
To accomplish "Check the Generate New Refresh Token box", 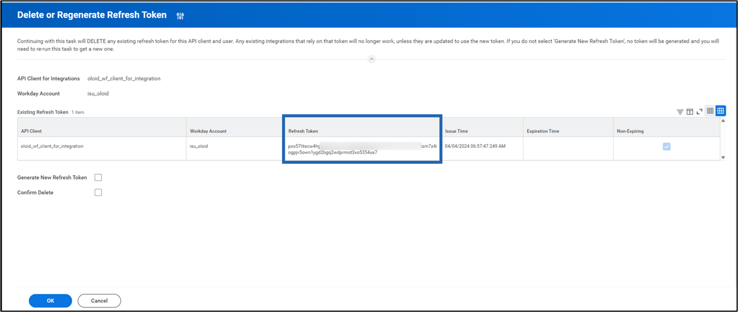I will (x=98, y=177).
